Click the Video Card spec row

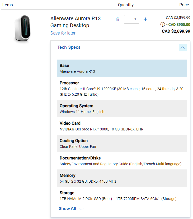(x=122, y=126)
